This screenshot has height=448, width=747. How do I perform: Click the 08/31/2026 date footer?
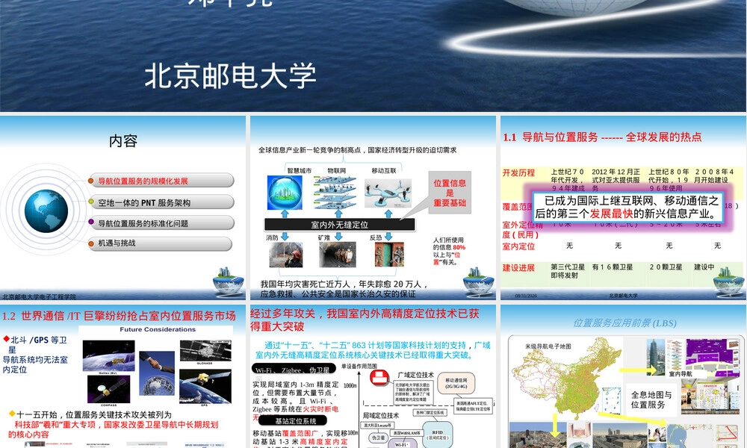click(525, 296)
